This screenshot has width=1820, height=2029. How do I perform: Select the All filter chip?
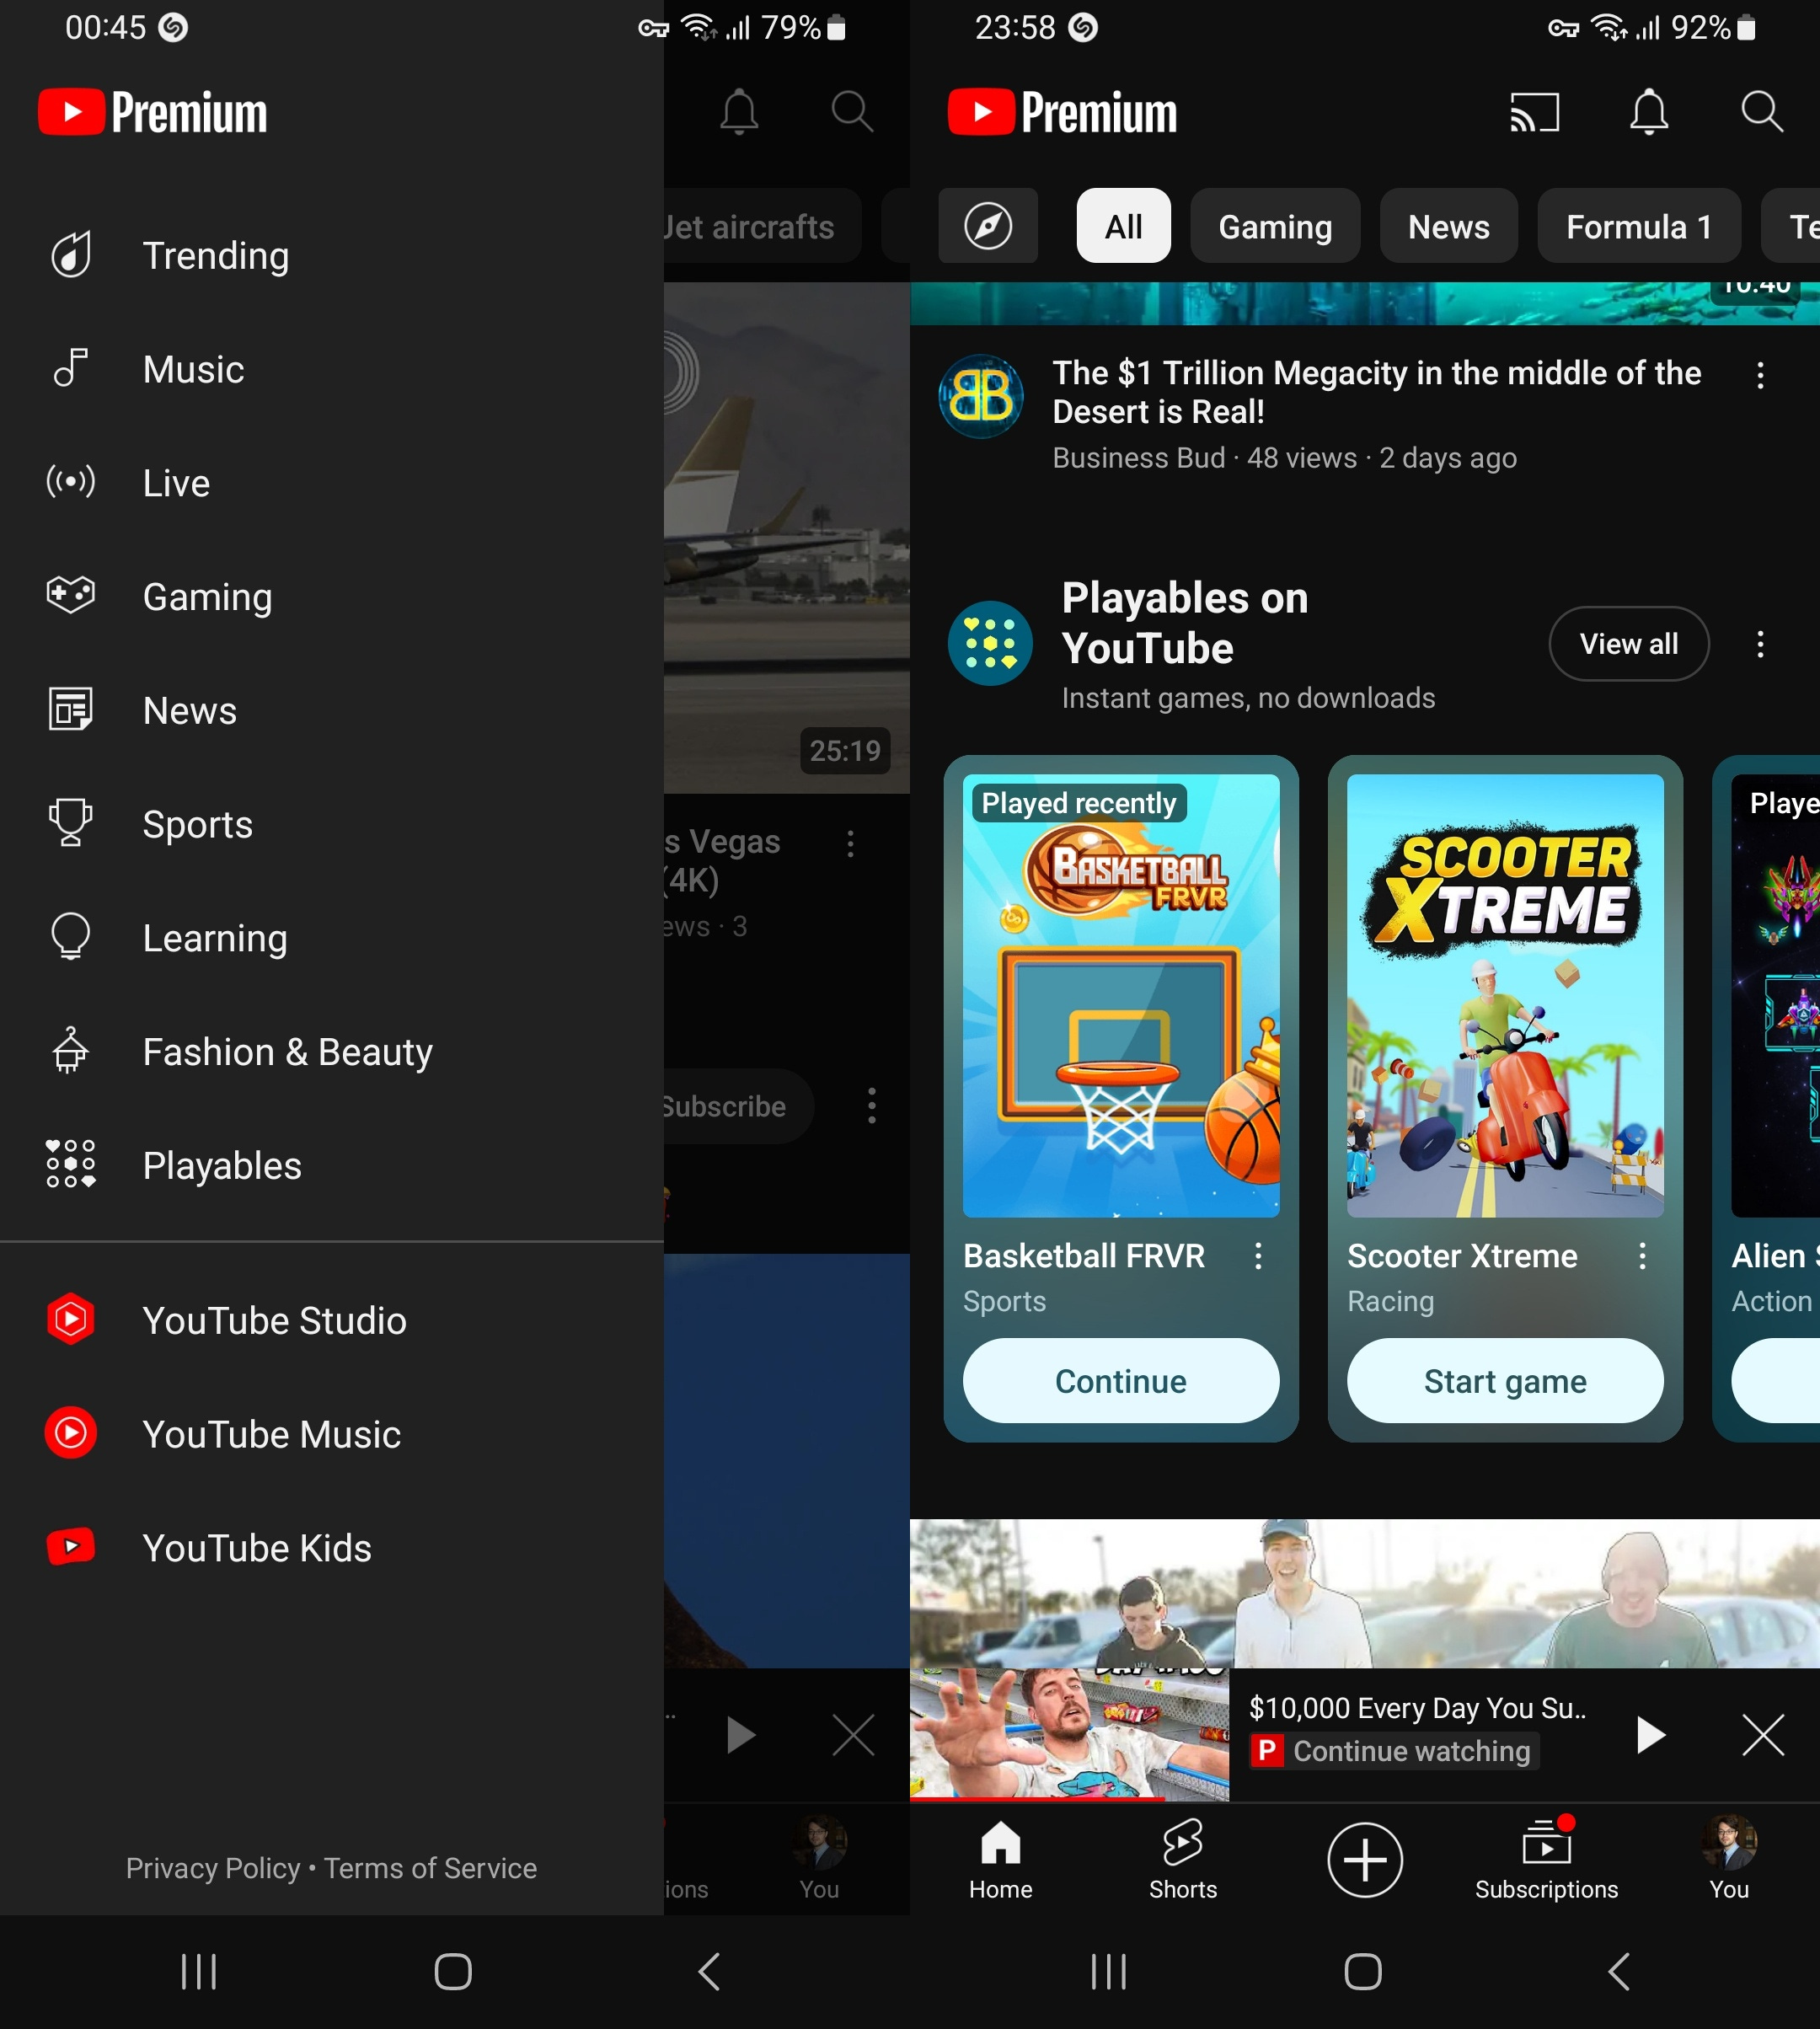click(1124, 226)
